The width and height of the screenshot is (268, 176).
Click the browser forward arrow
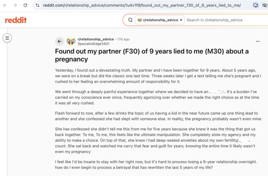tap(15, 5)
